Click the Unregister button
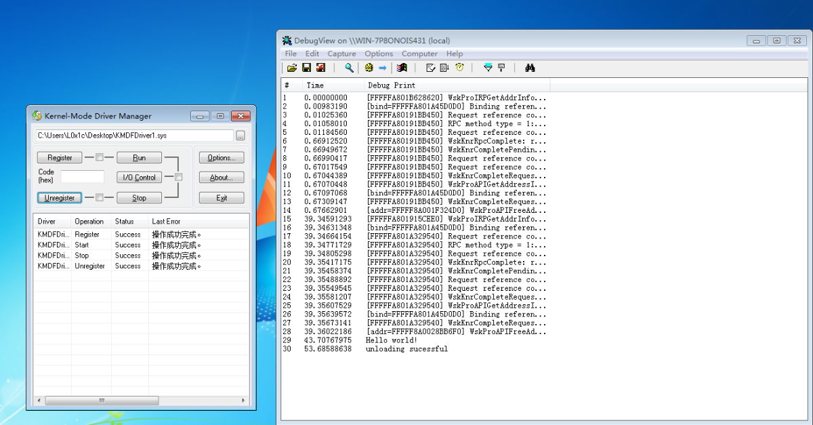This screenshot has width=813, height=425. click(60, 198)
